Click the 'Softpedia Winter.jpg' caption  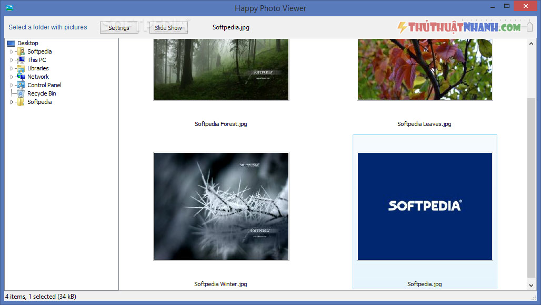pos(221,284)
